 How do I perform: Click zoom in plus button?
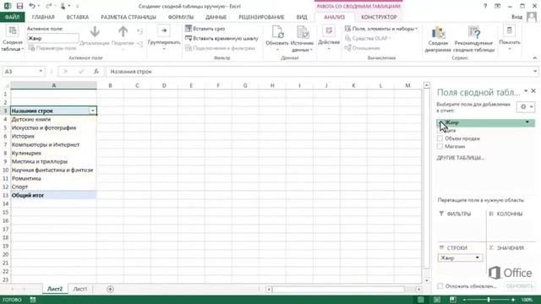513,300
